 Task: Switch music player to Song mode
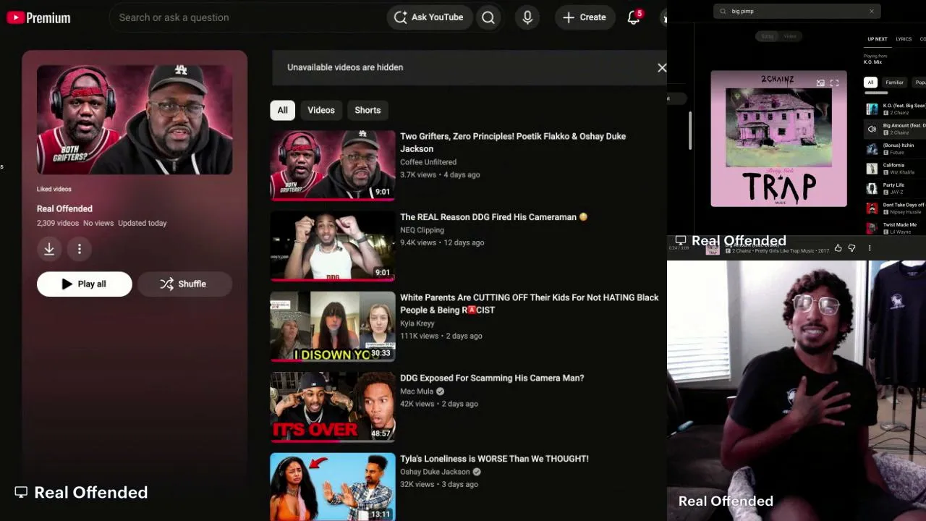(x=767, y=36)
